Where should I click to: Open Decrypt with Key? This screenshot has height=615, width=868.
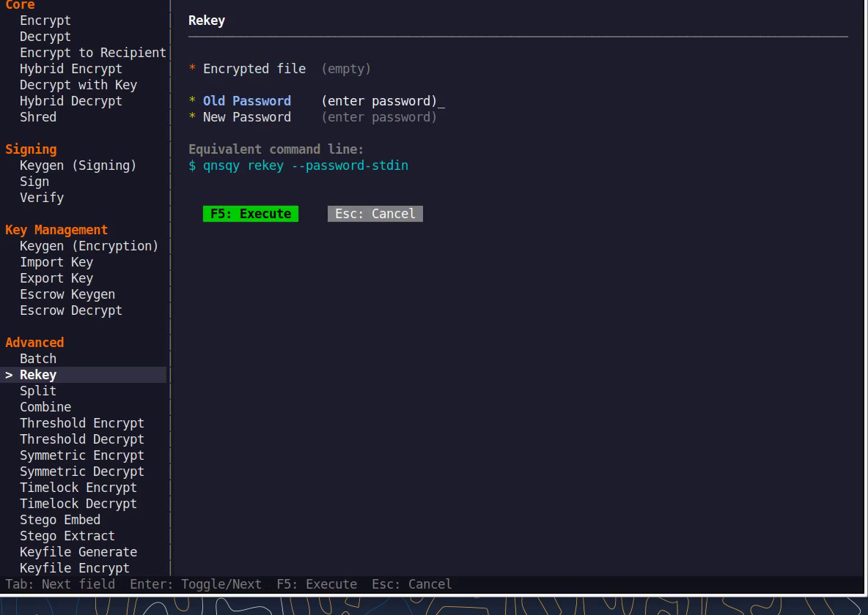pyautogui.click(x=78, y=85)
